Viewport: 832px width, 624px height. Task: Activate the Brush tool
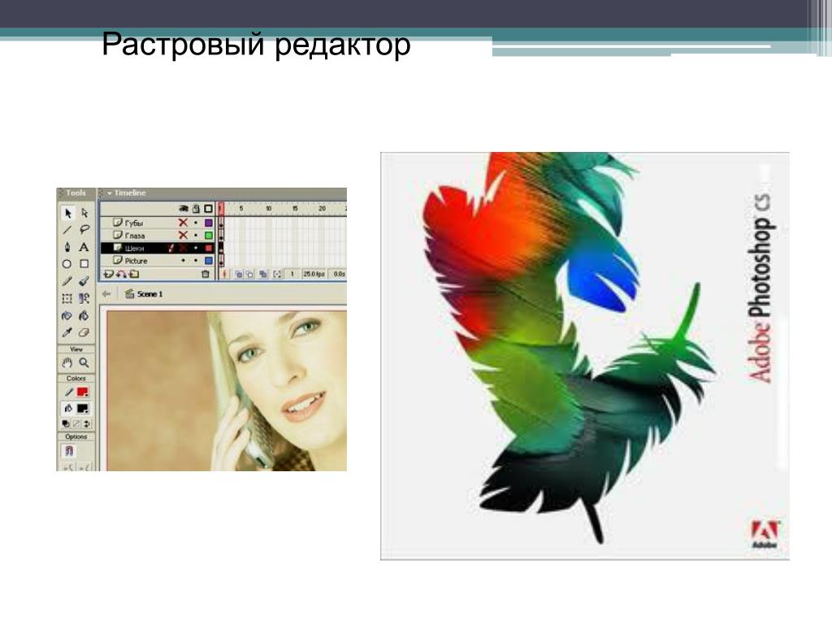coord(84,281)
